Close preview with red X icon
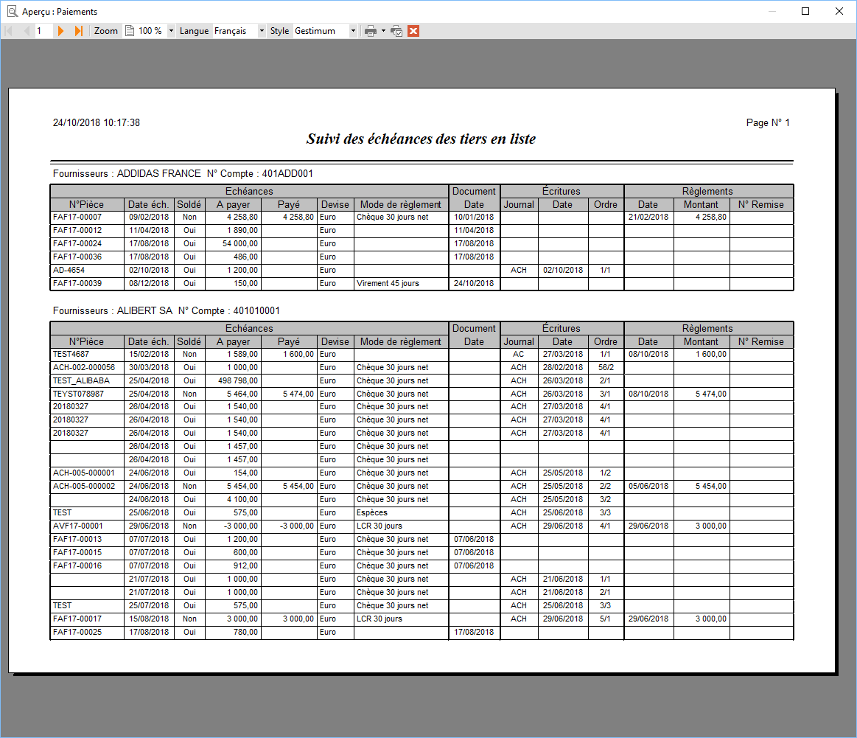Viewport: 857px width, 738px height. (x=413, y=31)
